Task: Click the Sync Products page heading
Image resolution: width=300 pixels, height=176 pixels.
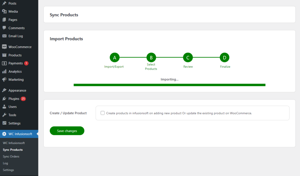Action: tap(64, 15)
